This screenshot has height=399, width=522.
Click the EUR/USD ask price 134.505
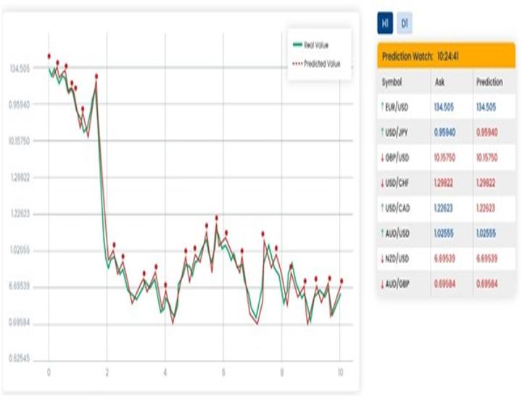coord(444,107)
